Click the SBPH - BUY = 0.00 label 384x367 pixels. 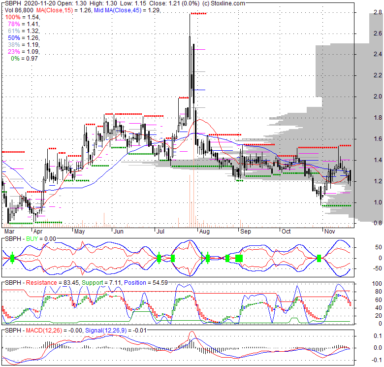tap(31, 239)
